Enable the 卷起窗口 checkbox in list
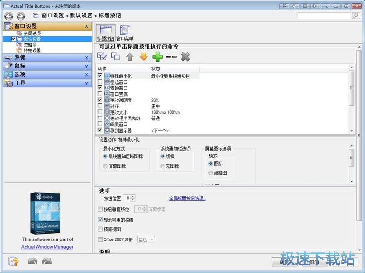 point(100,82)
